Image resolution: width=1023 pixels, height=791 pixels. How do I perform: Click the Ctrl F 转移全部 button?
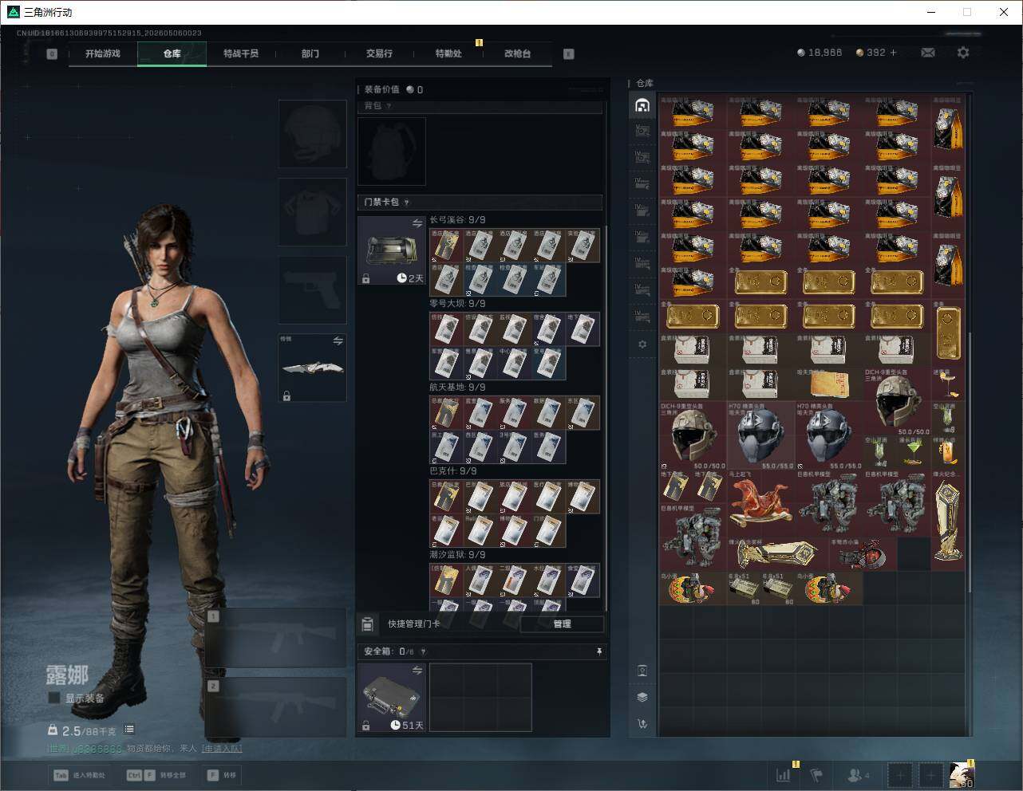(156, 775)
